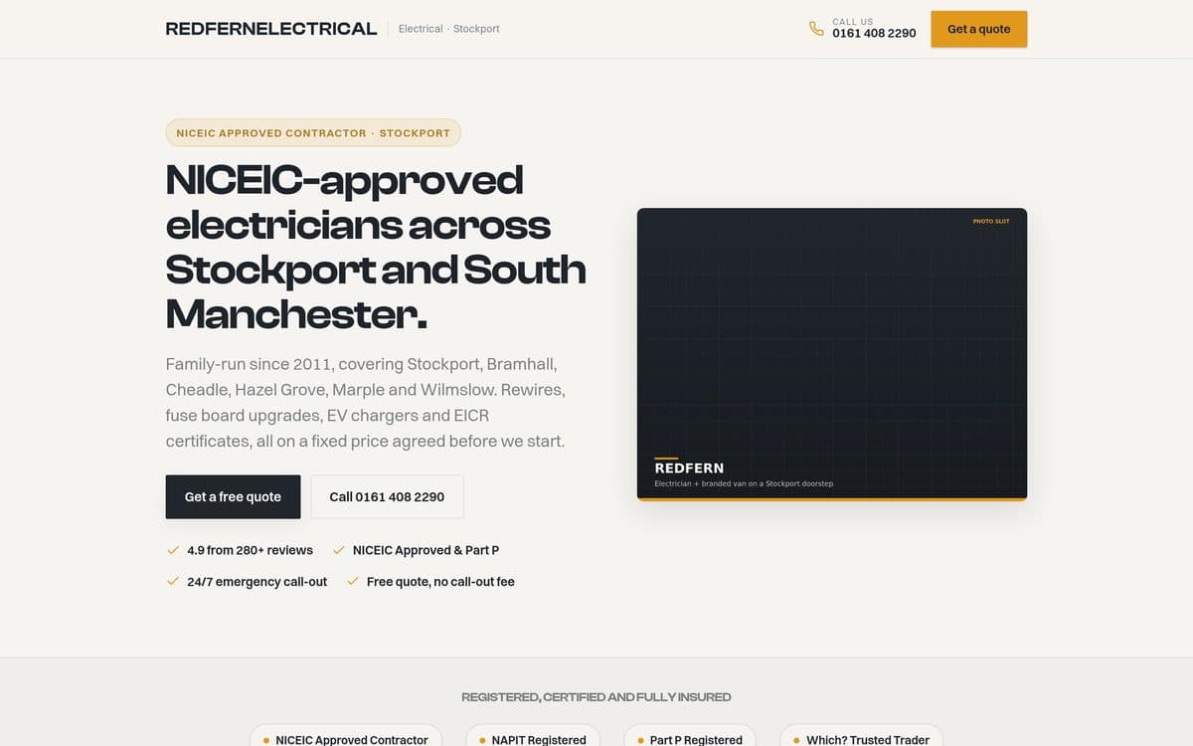Click the NICEIC Approved & Part P text

426,550
